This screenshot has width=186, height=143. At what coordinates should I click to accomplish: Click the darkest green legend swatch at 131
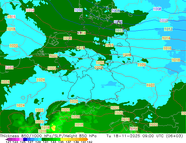(43, 139)
